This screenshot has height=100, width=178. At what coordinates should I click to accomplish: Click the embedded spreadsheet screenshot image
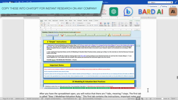click(90, 54)
